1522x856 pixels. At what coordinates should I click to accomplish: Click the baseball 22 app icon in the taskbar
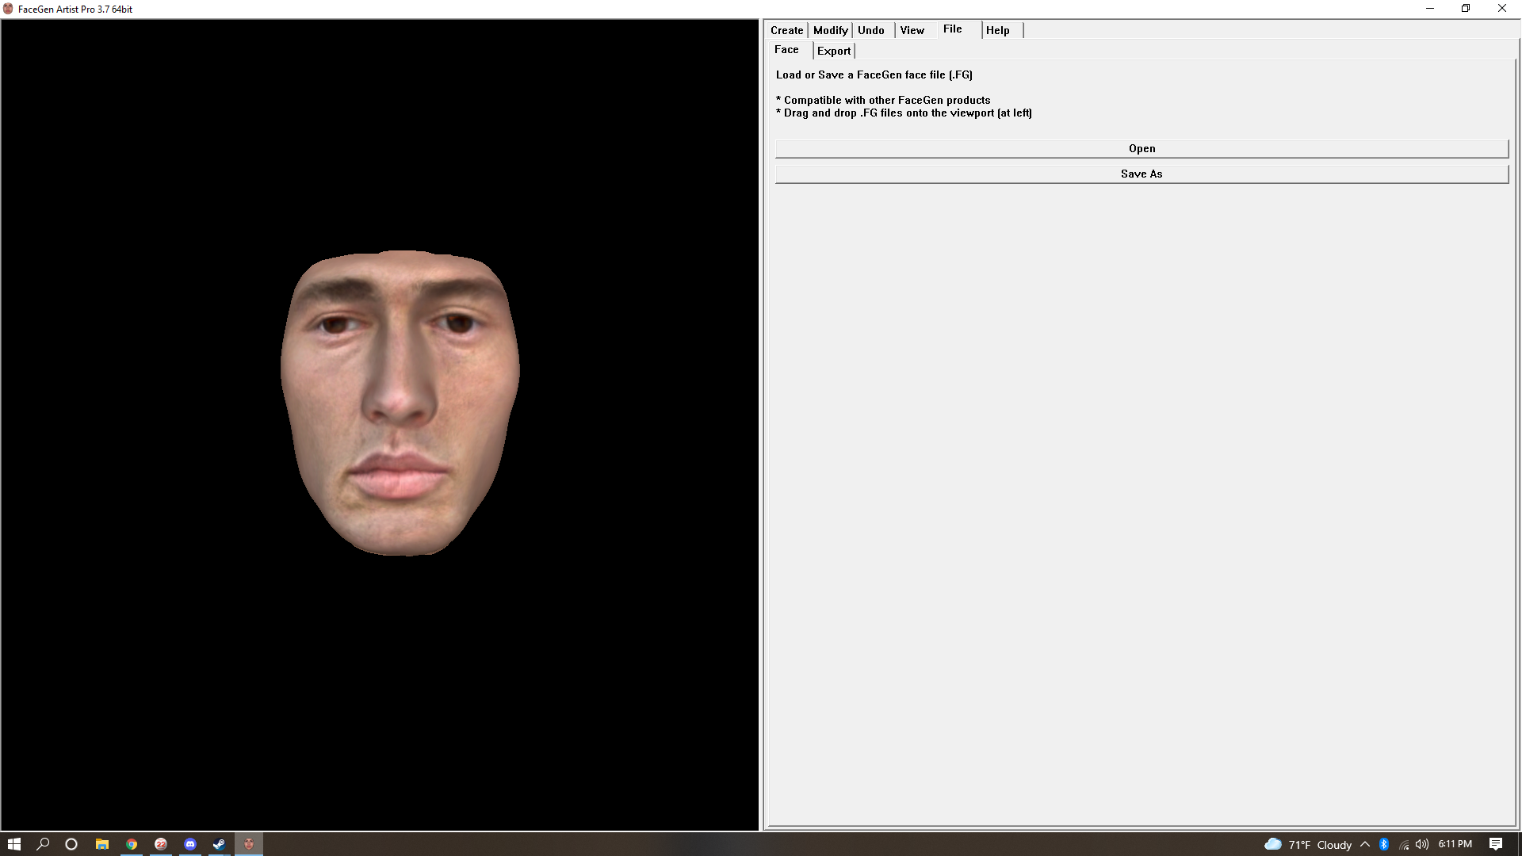pos(161,844)
